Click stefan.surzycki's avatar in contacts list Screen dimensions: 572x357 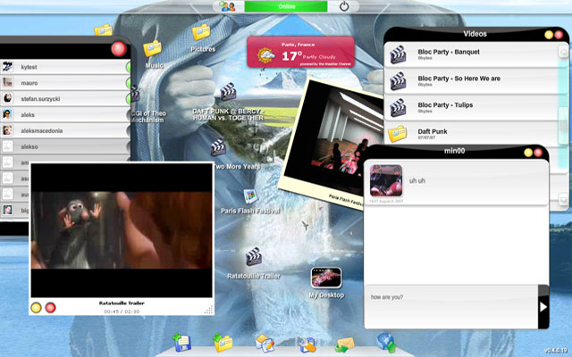click(8, 98)
